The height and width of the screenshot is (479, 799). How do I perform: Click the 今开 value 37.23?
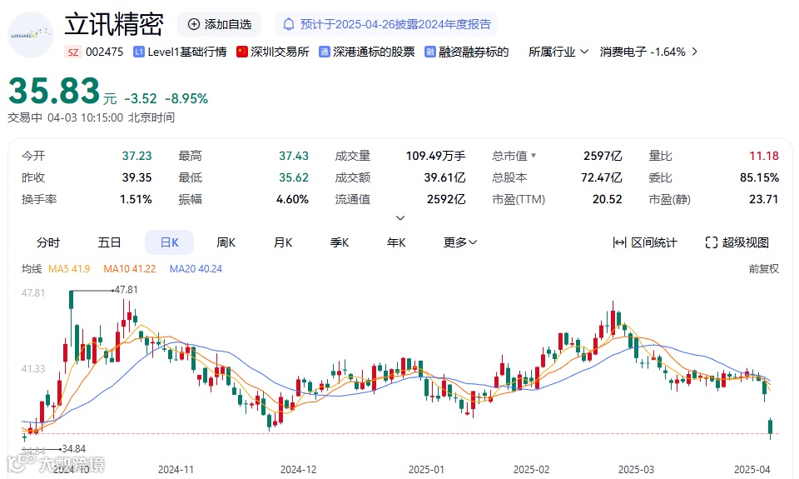tap(136, 156)
